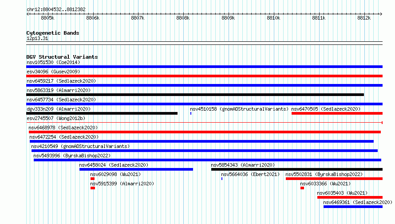Click the 8805k ruler tick label

(47, 18)
